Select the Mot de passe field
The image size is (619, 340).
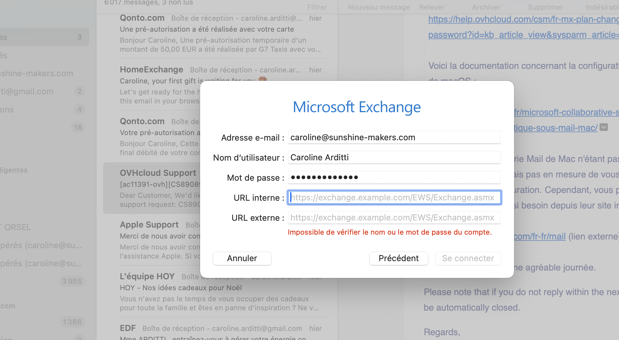tap(394, 177)
